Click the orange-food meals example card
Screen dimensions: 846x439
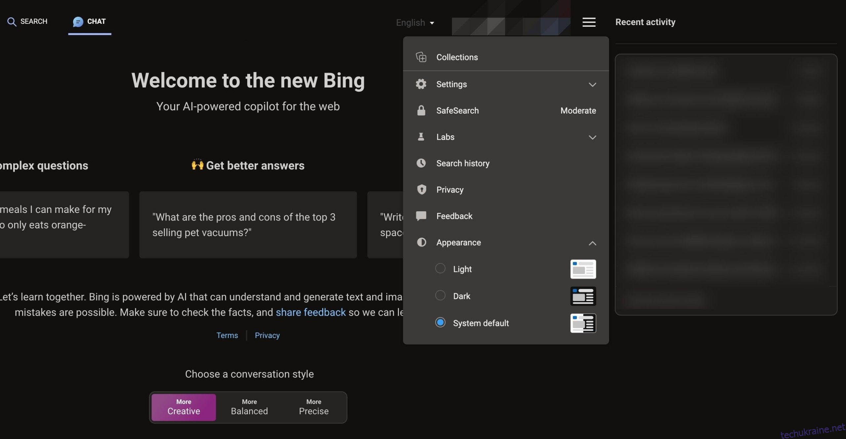(x=64, y=225)
